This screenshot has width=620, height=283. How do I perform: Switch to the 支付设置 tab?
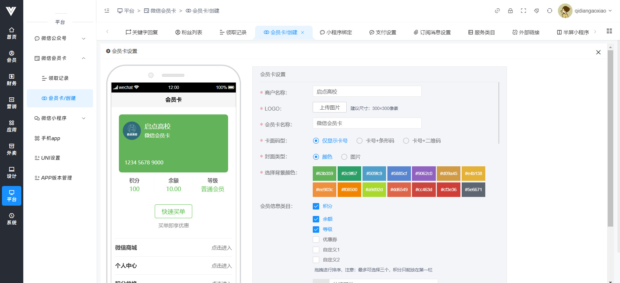[383, 32]
